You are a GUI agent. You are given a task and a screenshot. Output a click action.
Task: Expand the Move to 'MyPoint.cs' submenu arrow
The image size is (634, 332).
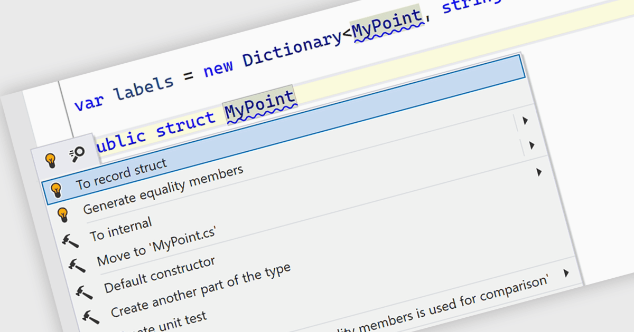[532, 145]
